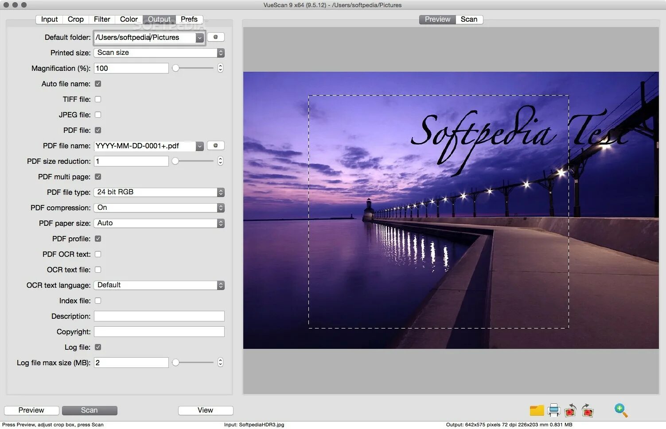This screenshot has width=666, height=429.
Task: Rotate image right with the rotate icon
Action: 588,410
